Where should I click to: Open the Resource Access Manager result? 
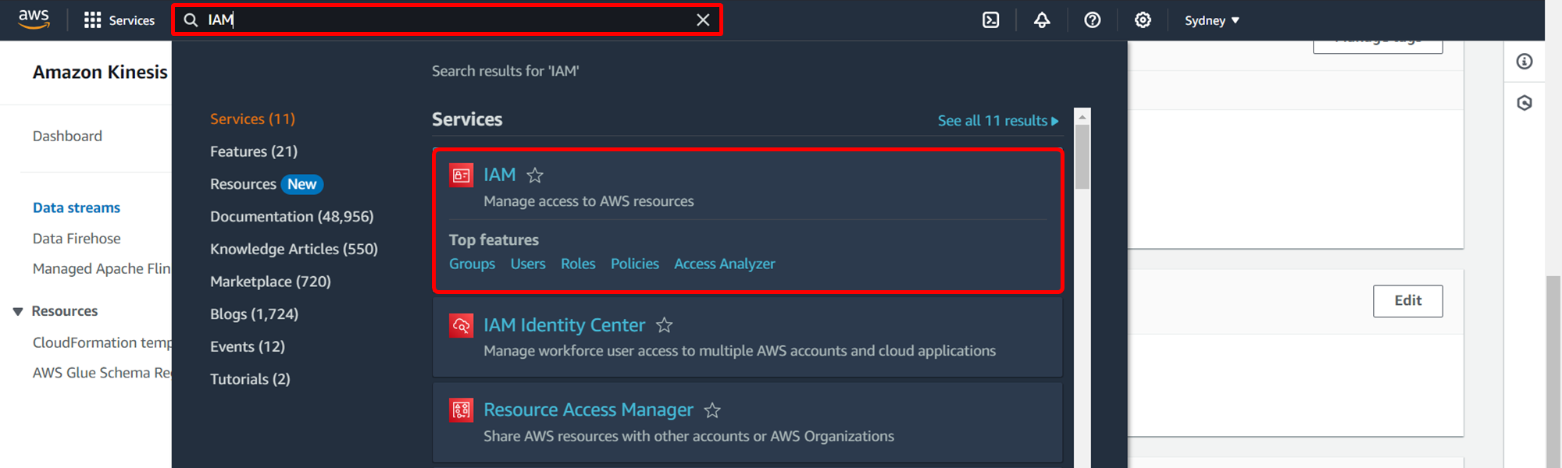click(x=588, y=410)
